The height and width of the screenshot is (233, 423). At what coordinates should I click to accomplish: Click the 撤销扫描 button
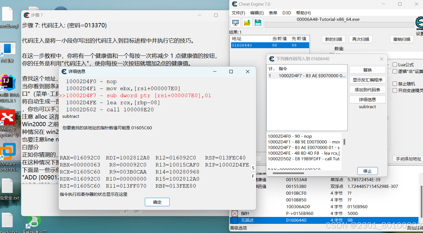[402, 39]
